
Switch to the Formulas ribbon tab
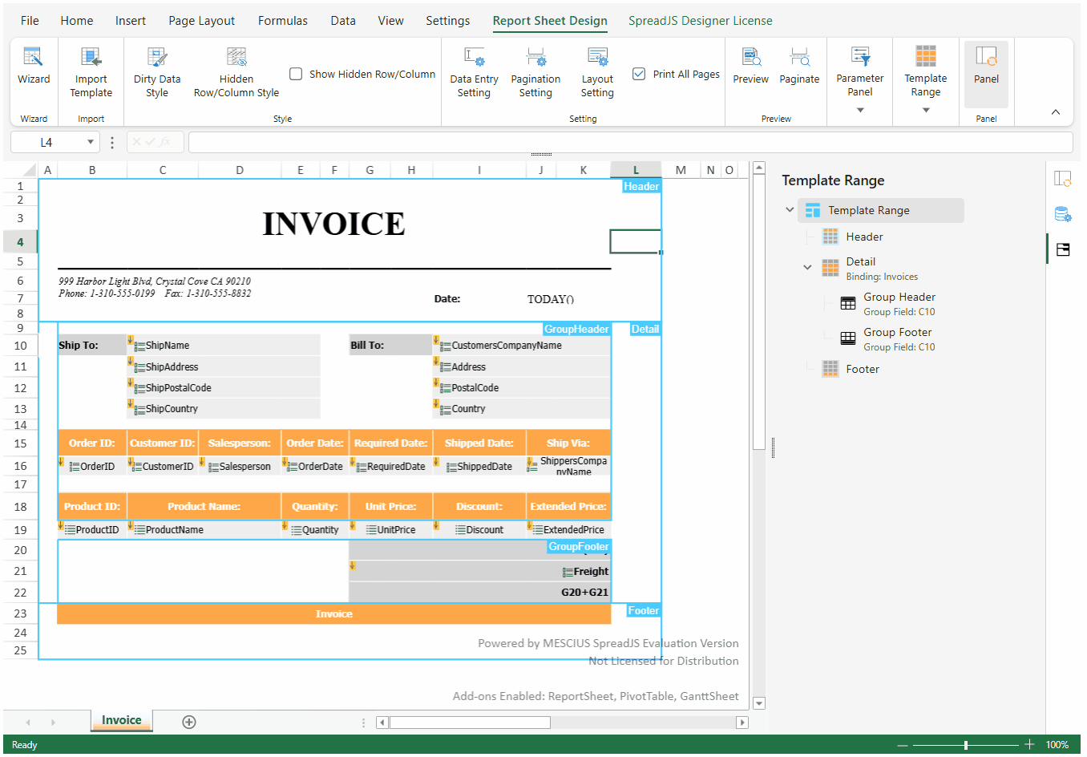tap(282, 21)
